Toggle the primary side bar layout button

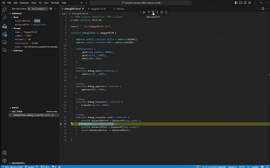236,3
